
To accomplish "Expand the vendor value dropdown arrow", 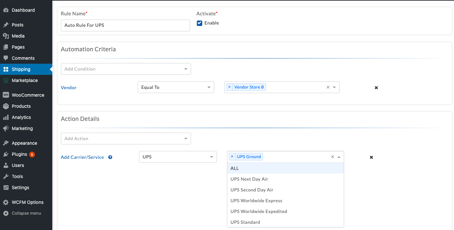I will point(334,87).
